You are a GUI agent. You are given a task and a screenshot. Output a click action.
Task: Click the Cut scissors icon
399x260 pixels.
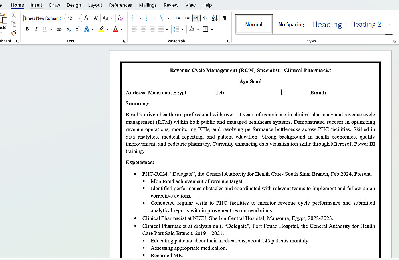(14, 16)
